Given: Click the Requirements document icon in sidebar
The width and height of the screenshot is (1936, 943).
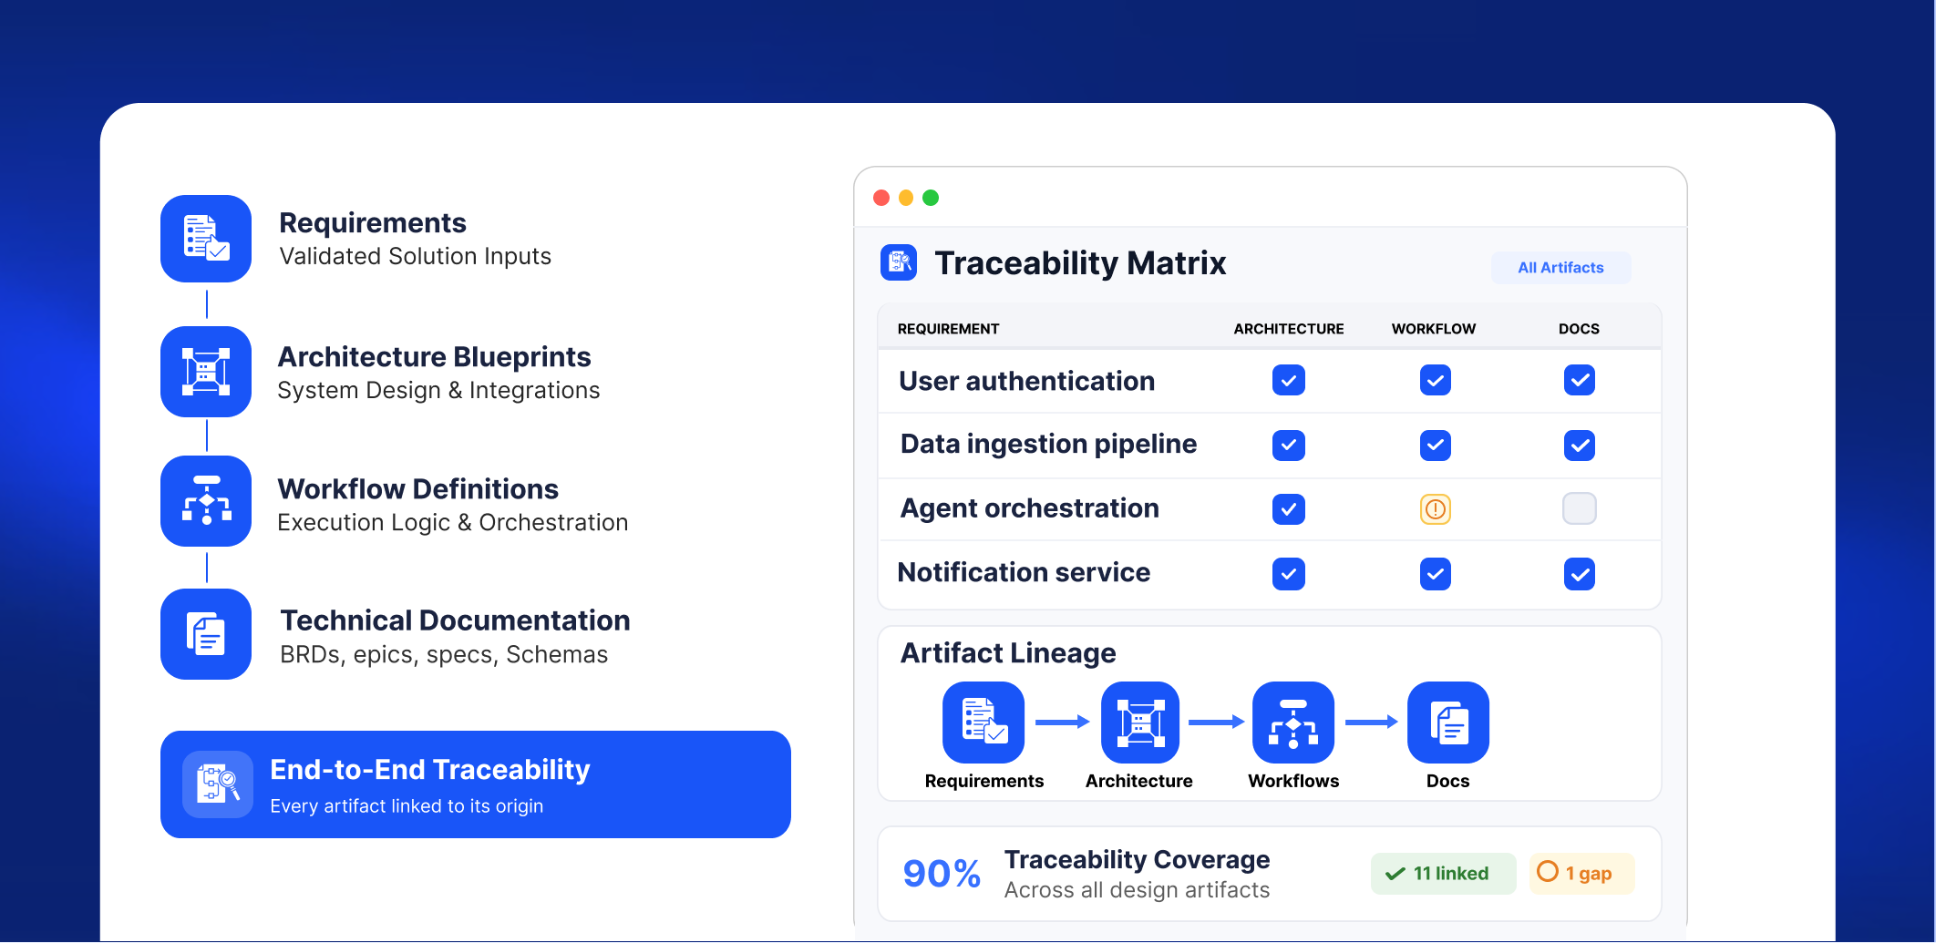Looking at the screenshot, I should pos(206,239).
